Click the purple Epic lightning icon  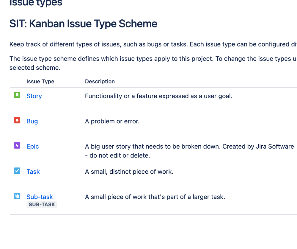(x=17, y=146)
